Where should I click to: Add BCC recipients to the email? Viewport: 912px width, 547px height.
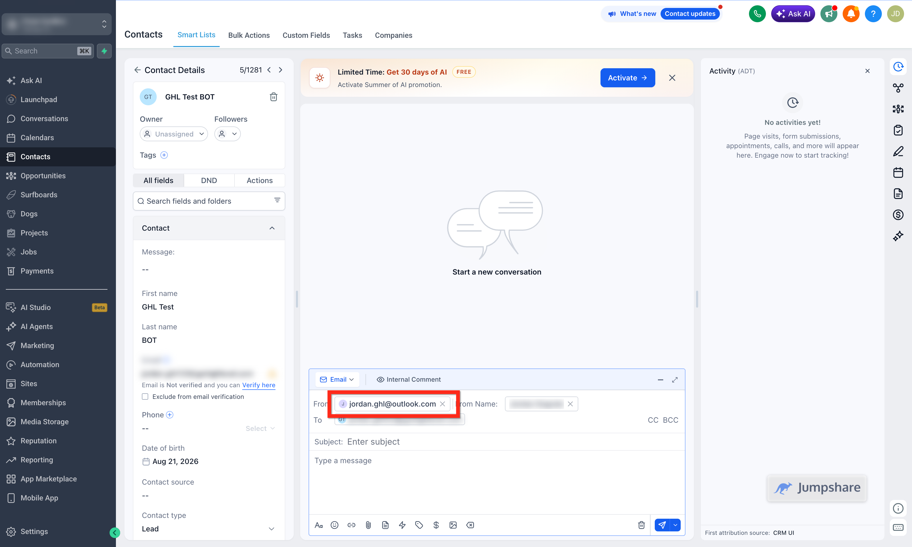[670, 420]
